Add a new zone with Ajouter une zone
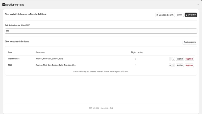The width and height of the screenshot is (202, 114). point(190,42)
